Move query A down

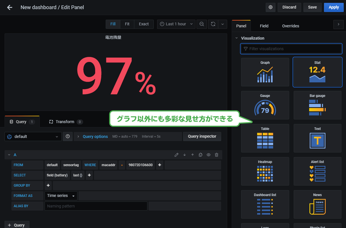coord(185,155)
